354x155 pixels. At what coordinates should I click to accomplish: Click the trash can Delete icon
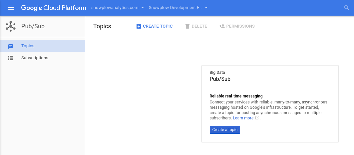(187, 26)
